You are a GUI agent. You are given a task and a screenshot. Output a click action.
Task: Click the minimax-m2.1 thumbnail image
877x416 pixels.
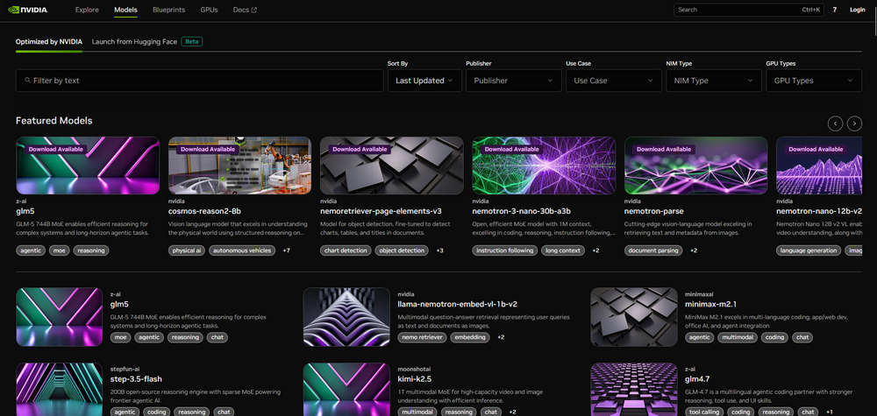click(634, 317)
